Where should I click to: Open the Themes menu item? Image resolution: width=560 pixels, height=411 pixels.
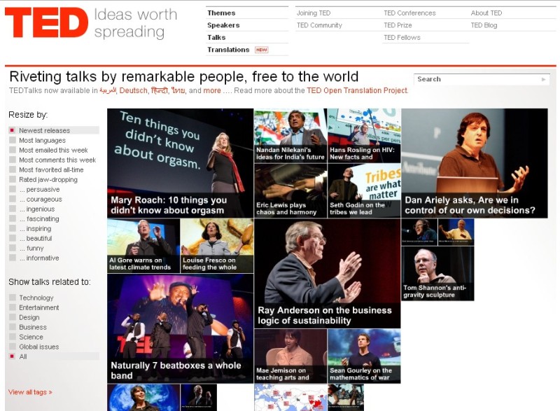click(221, 13)
